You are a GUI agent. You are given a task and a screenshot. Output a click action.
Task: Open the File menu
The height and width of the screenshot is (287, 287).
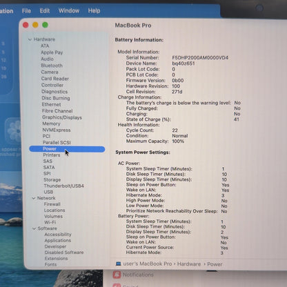[26, 11]
